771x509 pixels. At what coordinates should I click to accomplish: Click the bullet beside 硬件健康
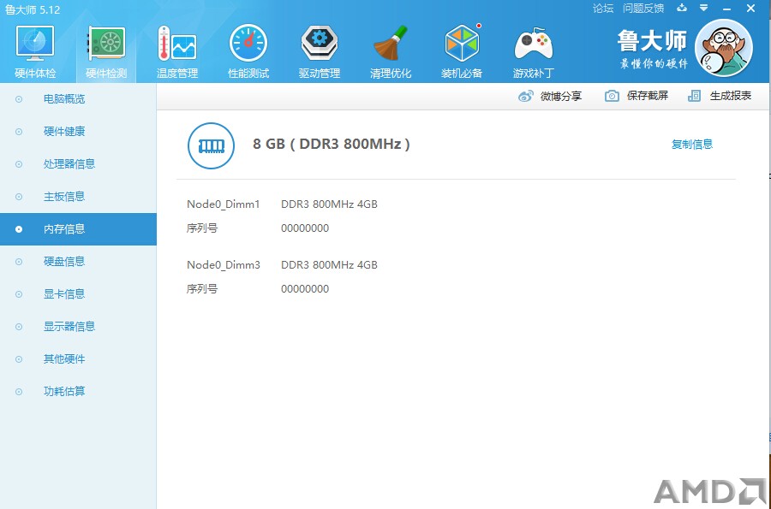pyautogui.click(x=19, y=132)
